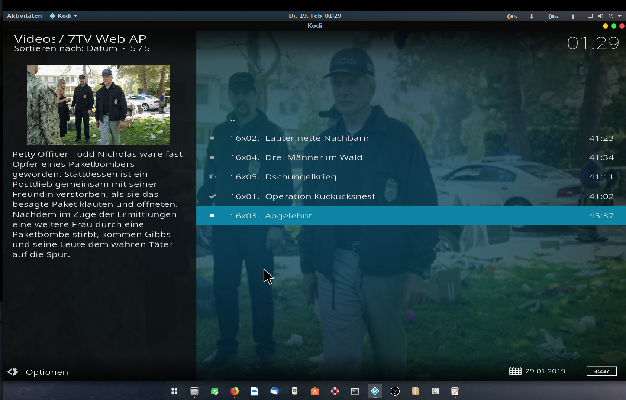
Task: Click unwatched marker beside Drei Männer im Wald
Action: tap(212, 157)
